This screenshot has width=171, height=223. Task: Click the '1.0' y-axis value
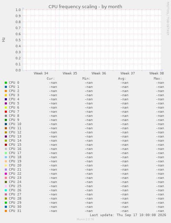tap(18, 10)
